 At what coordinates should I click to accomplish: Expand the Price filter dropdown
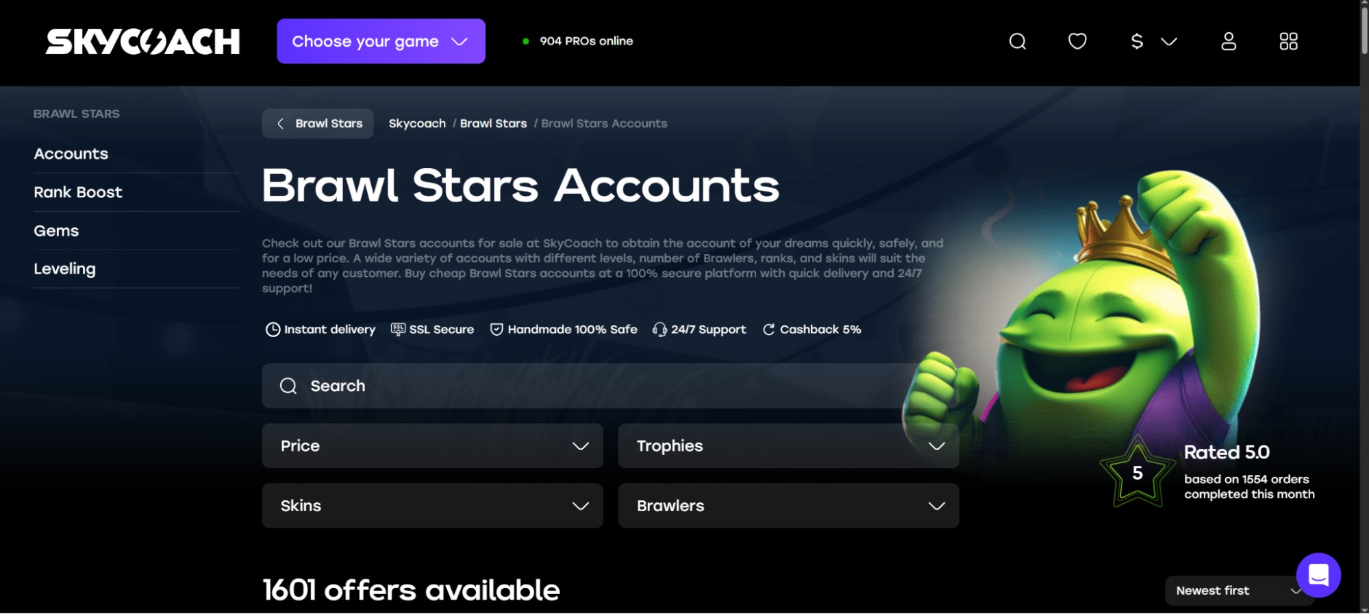tap(432, 446)
